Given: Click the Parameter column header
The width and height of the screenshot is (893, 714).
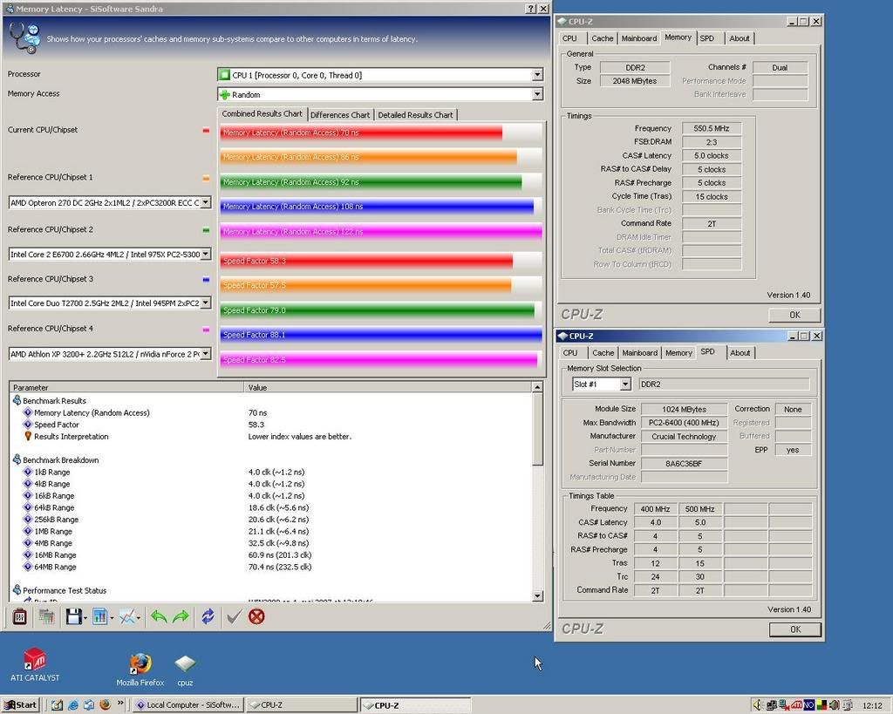Looking at the screenshot, I should tap(127, 387).
